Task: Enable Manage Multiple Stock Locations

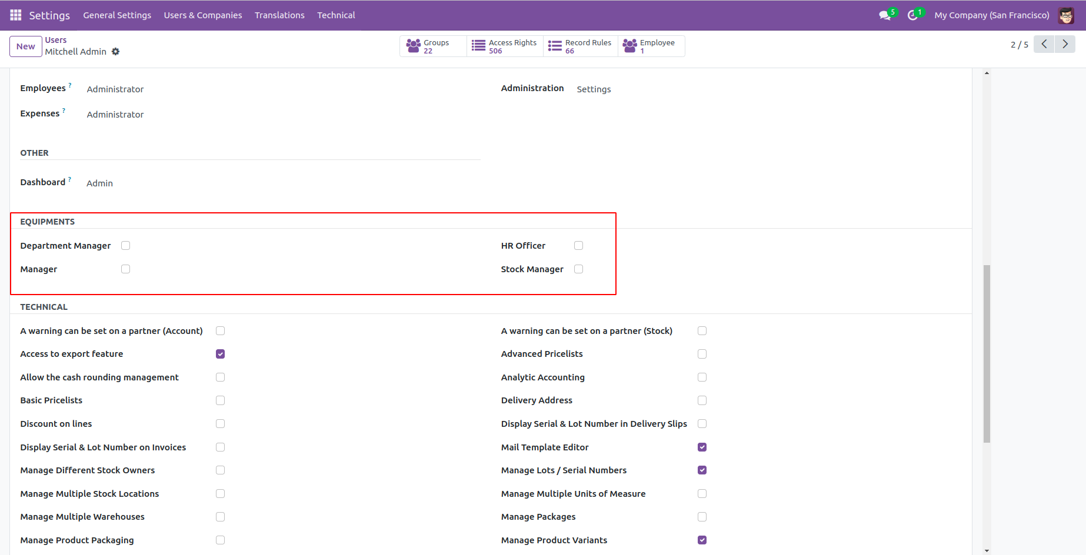Action: pos(220,494)
